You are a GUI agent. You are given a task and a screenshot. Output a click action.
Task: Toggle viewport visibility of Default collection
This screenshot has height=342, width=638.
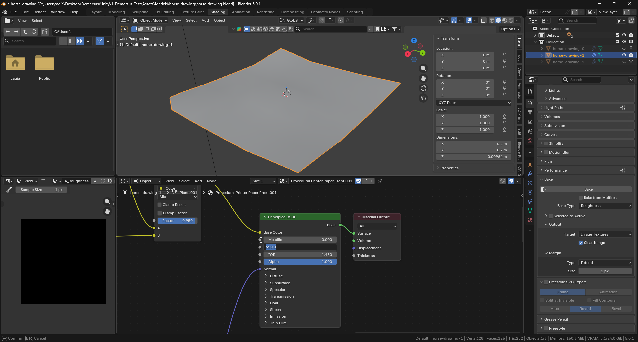coord(624,35)
